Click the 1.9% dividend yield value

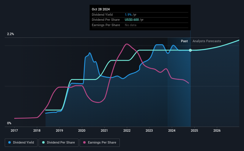pyautogui.click(x=128, y=15)
